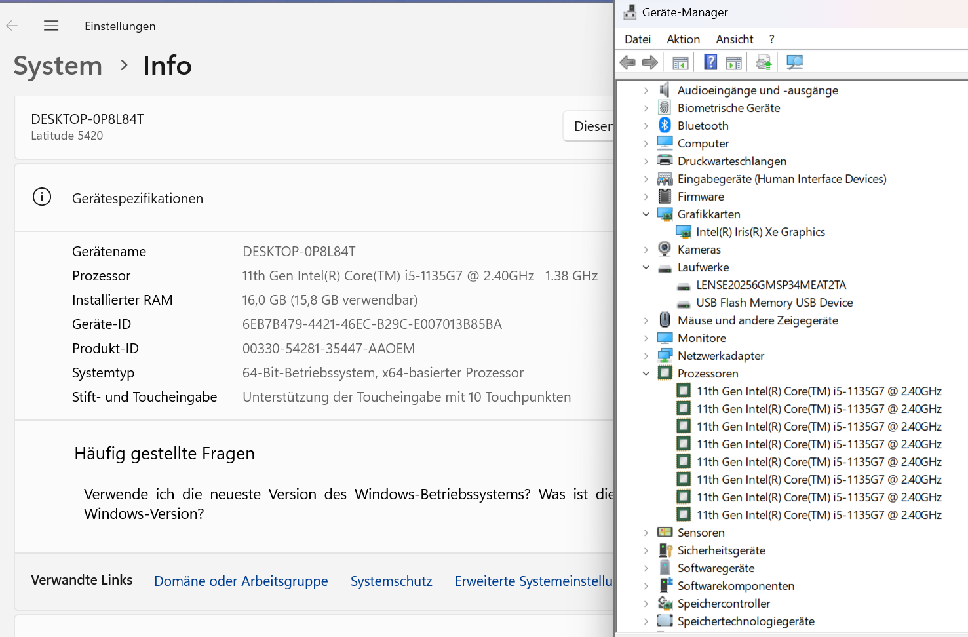The height and width of the screenshot is (637, 968).
Task: Click the Sensoren icon
Action: (x=665, y=532)
